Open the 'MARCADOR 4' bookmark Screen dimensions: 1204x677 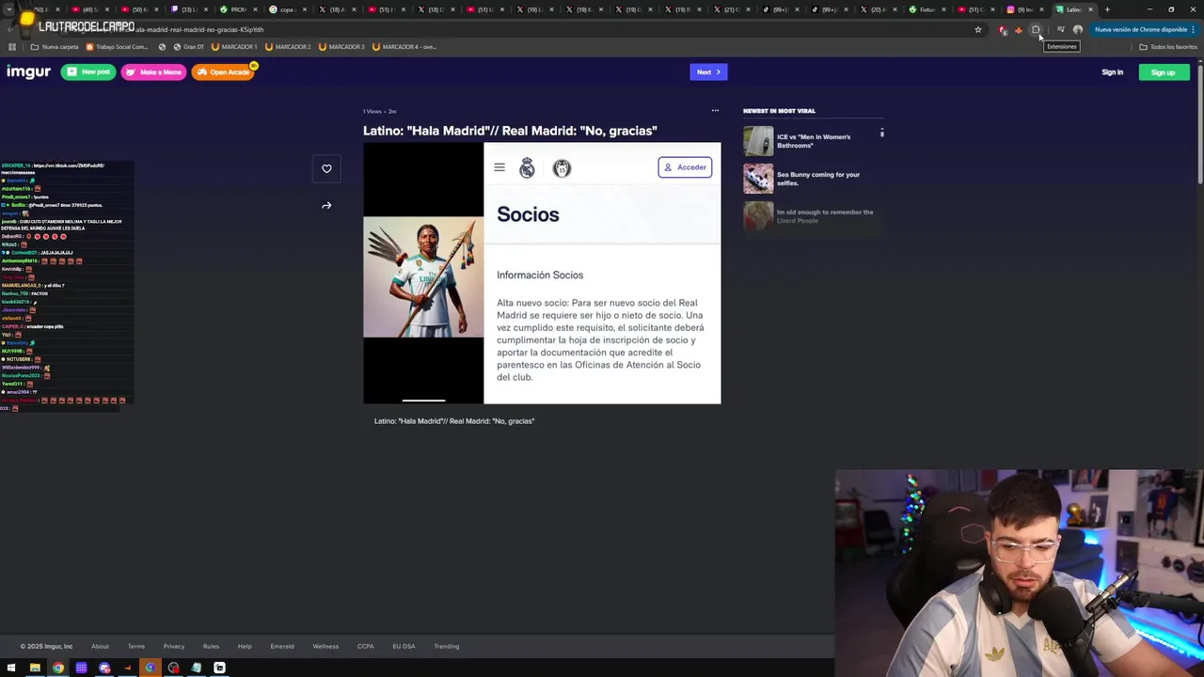click(x=404, y=47)
